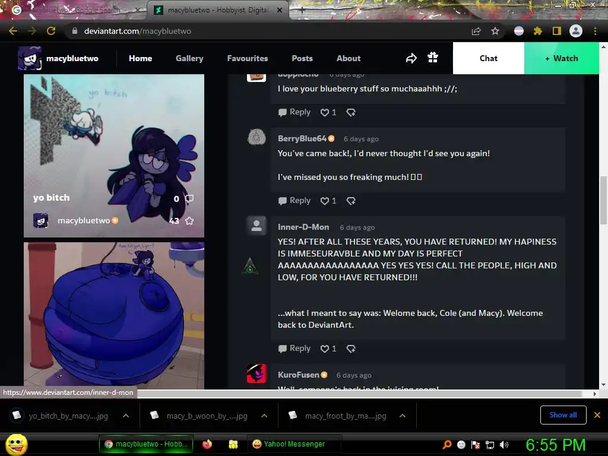Click the + Watch button
This screenshot has height=456, width=608.
click(x=562, y=58)
